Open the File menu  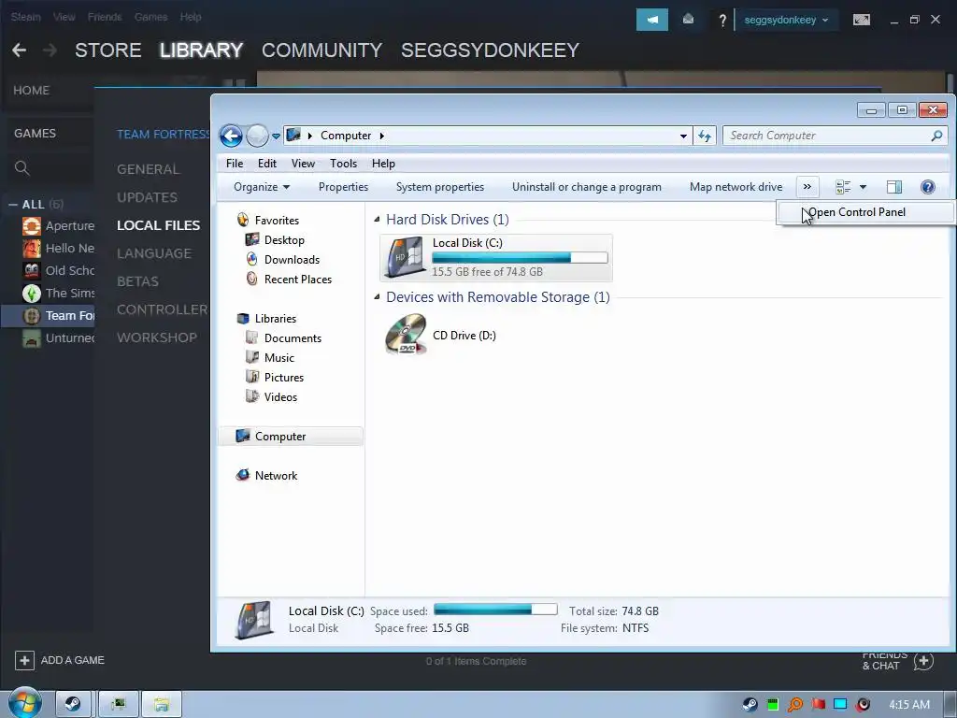[x=235, y=164]
